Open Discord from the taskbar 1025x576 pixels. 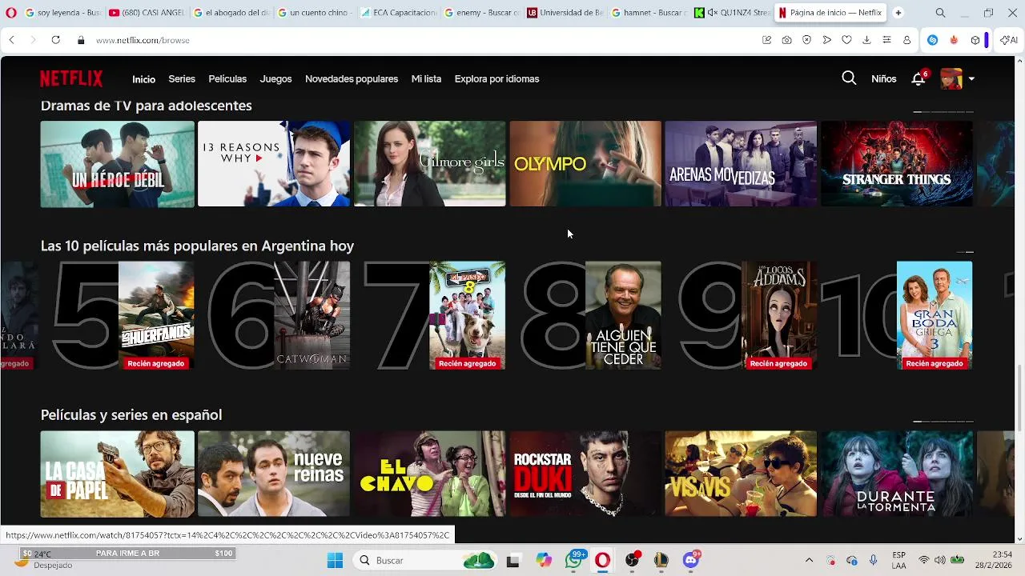tap(691, 560)
